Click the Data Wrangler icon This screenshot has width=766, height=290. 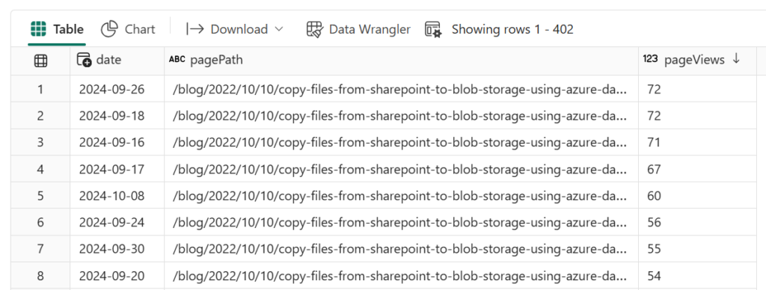tap(315, 29)
